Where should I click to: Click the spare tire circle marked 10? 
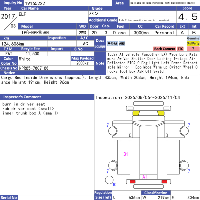pos(109,180)
